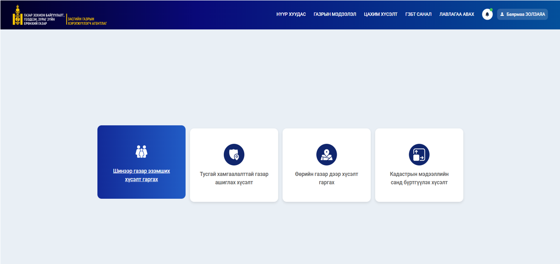Open the Баярмаа ЗОЛЗАЯА user name
Viewport: 560px width, 264px height.
pos(525,14)
